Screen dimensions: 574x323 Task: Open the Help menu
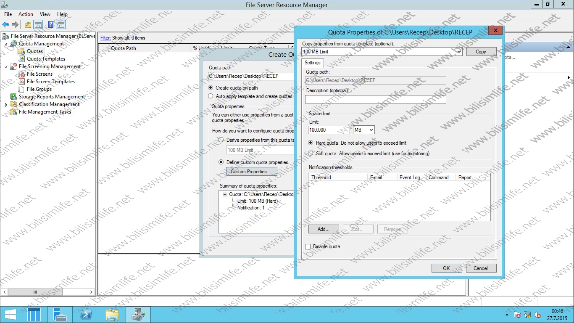click(x=62, y=14)
